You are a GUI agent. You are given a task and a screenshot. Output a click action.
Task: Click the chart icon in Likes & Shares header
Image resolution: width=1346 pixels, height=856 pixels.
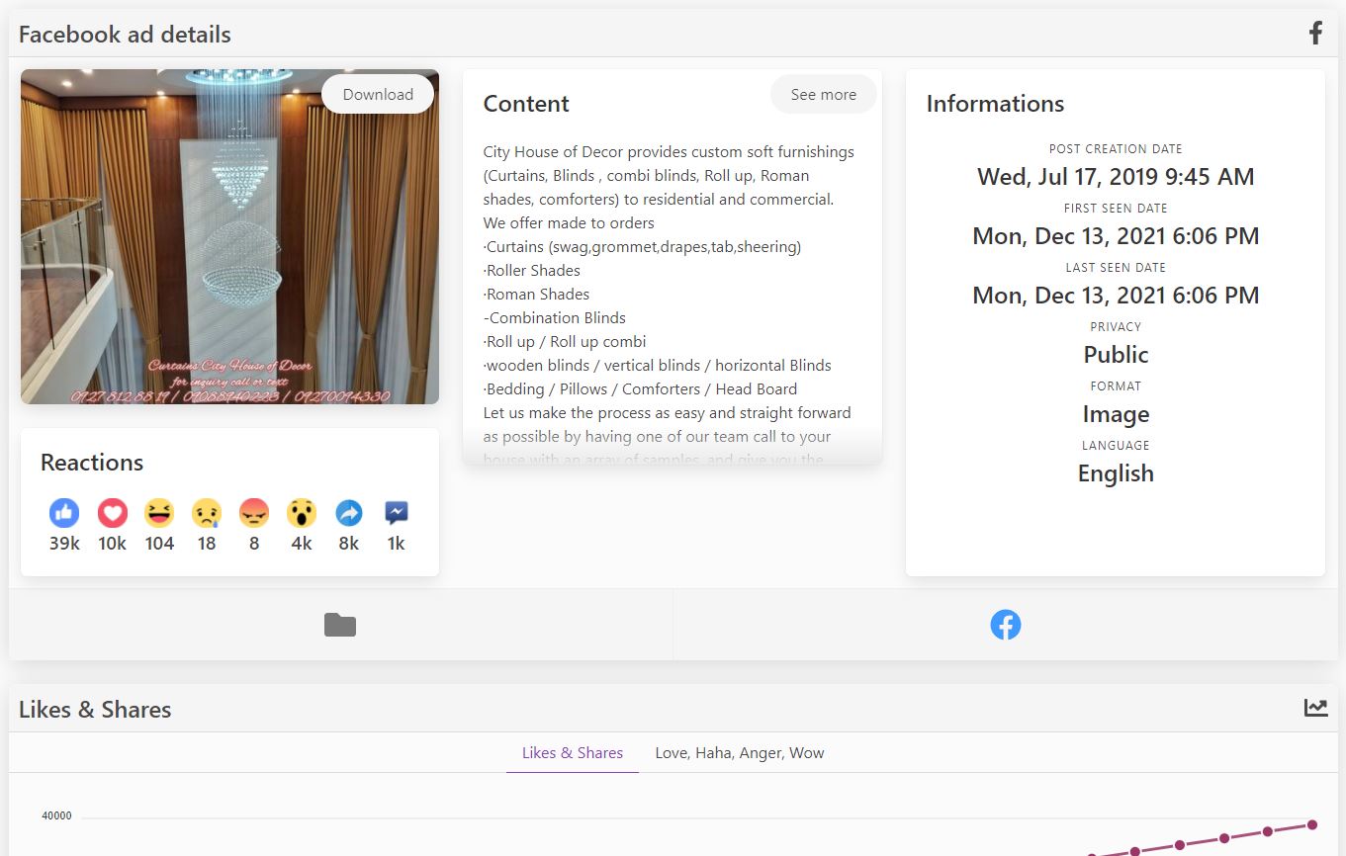(x=1315, y=708)
